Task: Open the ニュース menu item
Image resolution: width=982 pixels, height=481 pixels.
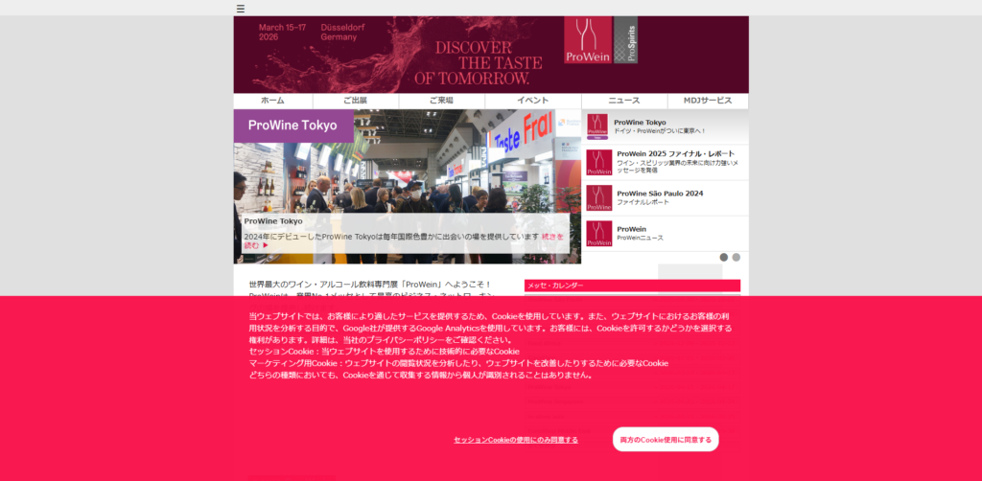Action: point(624,101)
